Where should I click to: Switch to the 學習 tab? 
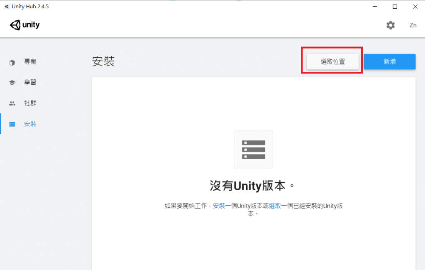click(30, 82)
